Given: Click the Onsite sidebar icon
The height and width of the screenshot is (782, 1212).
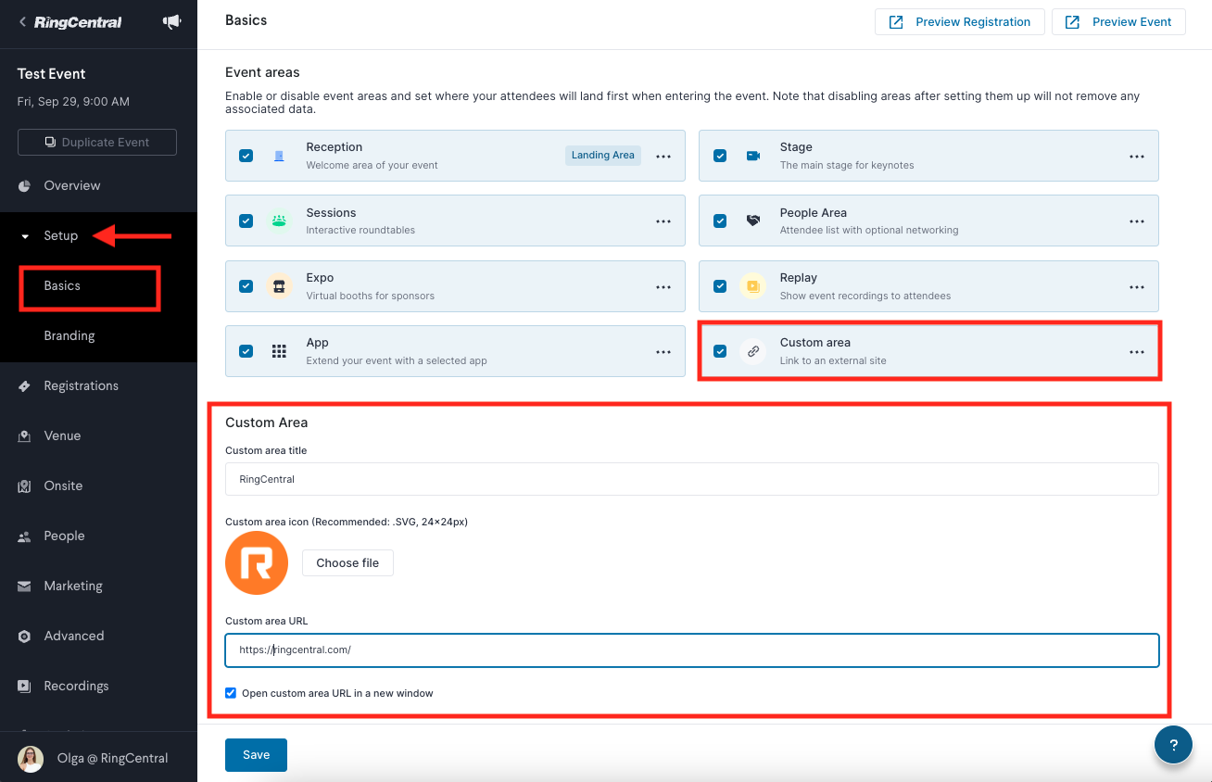Looking at the screenshot, I should coord(25,486).
